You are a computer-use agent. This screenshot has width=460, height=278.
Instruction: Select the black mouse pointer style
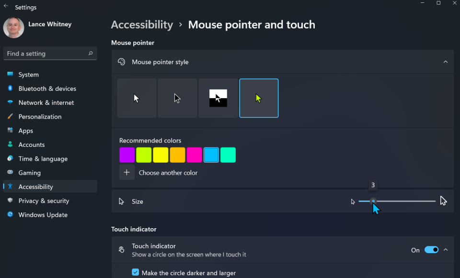[177, 98]
